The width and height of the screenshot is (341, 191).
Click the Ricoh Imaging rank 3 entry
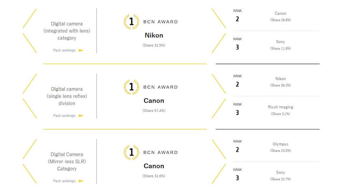(280, 107)
